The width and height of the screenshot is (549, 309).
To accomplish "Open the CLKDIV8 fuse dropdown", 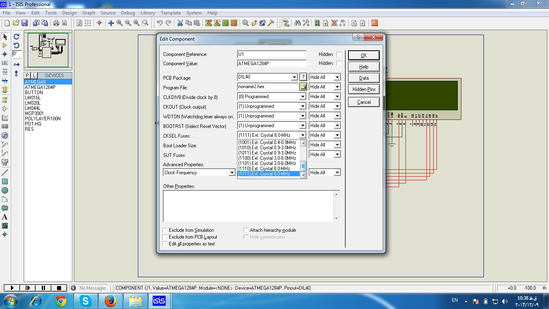I will pos(303,97).
